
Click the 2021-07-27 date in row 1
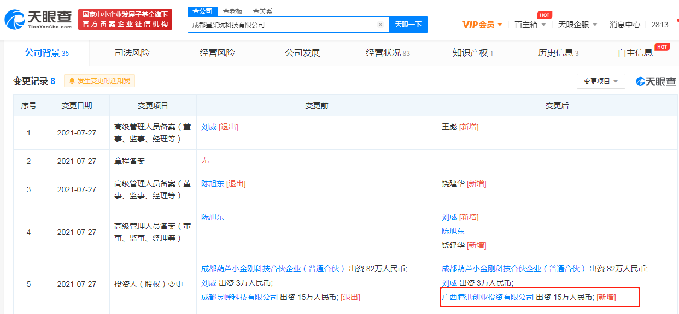[x=77, y=133]
